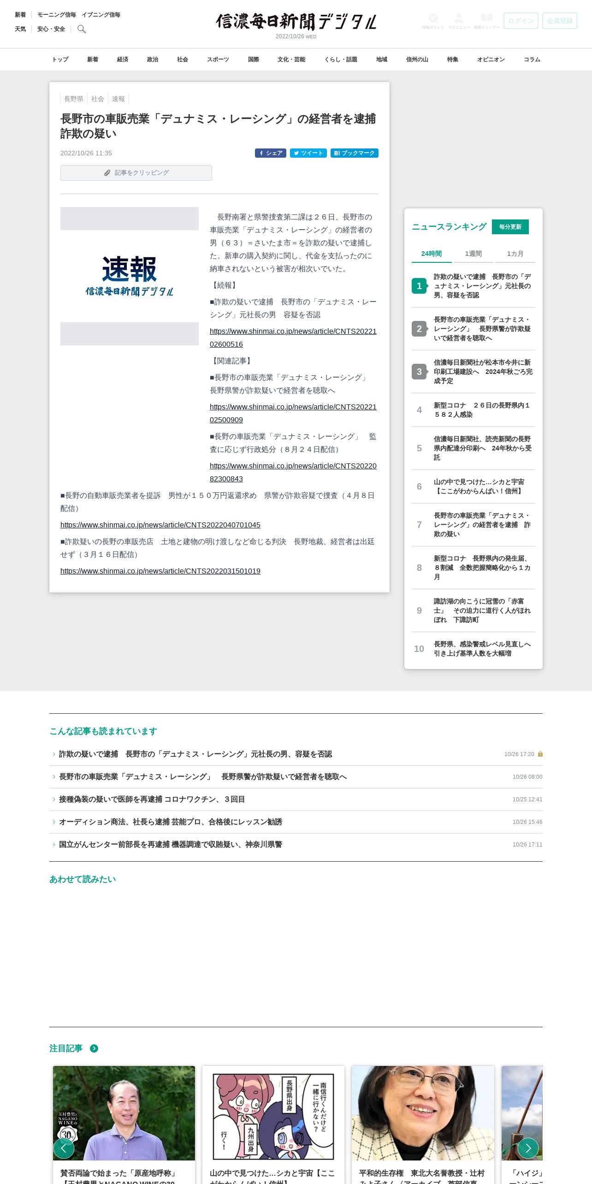592x1184 pixels.
Task: Open link ending CNTS2022082300843
Action: click(x=293, y=472)
